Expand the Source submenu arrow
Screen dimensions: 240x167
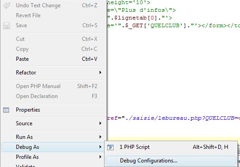(x=100, y=123)
